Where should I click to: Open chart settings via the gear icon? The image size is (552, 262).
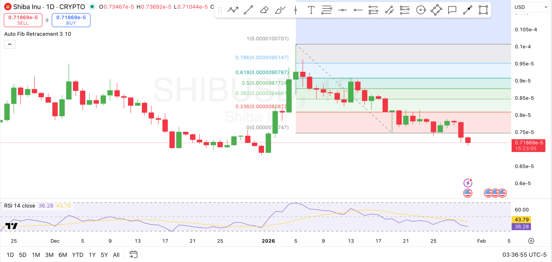pyautogui.click(x=531, y=241)
